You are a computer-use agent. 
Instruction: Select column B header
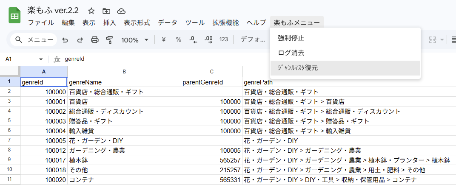point(124,72)
